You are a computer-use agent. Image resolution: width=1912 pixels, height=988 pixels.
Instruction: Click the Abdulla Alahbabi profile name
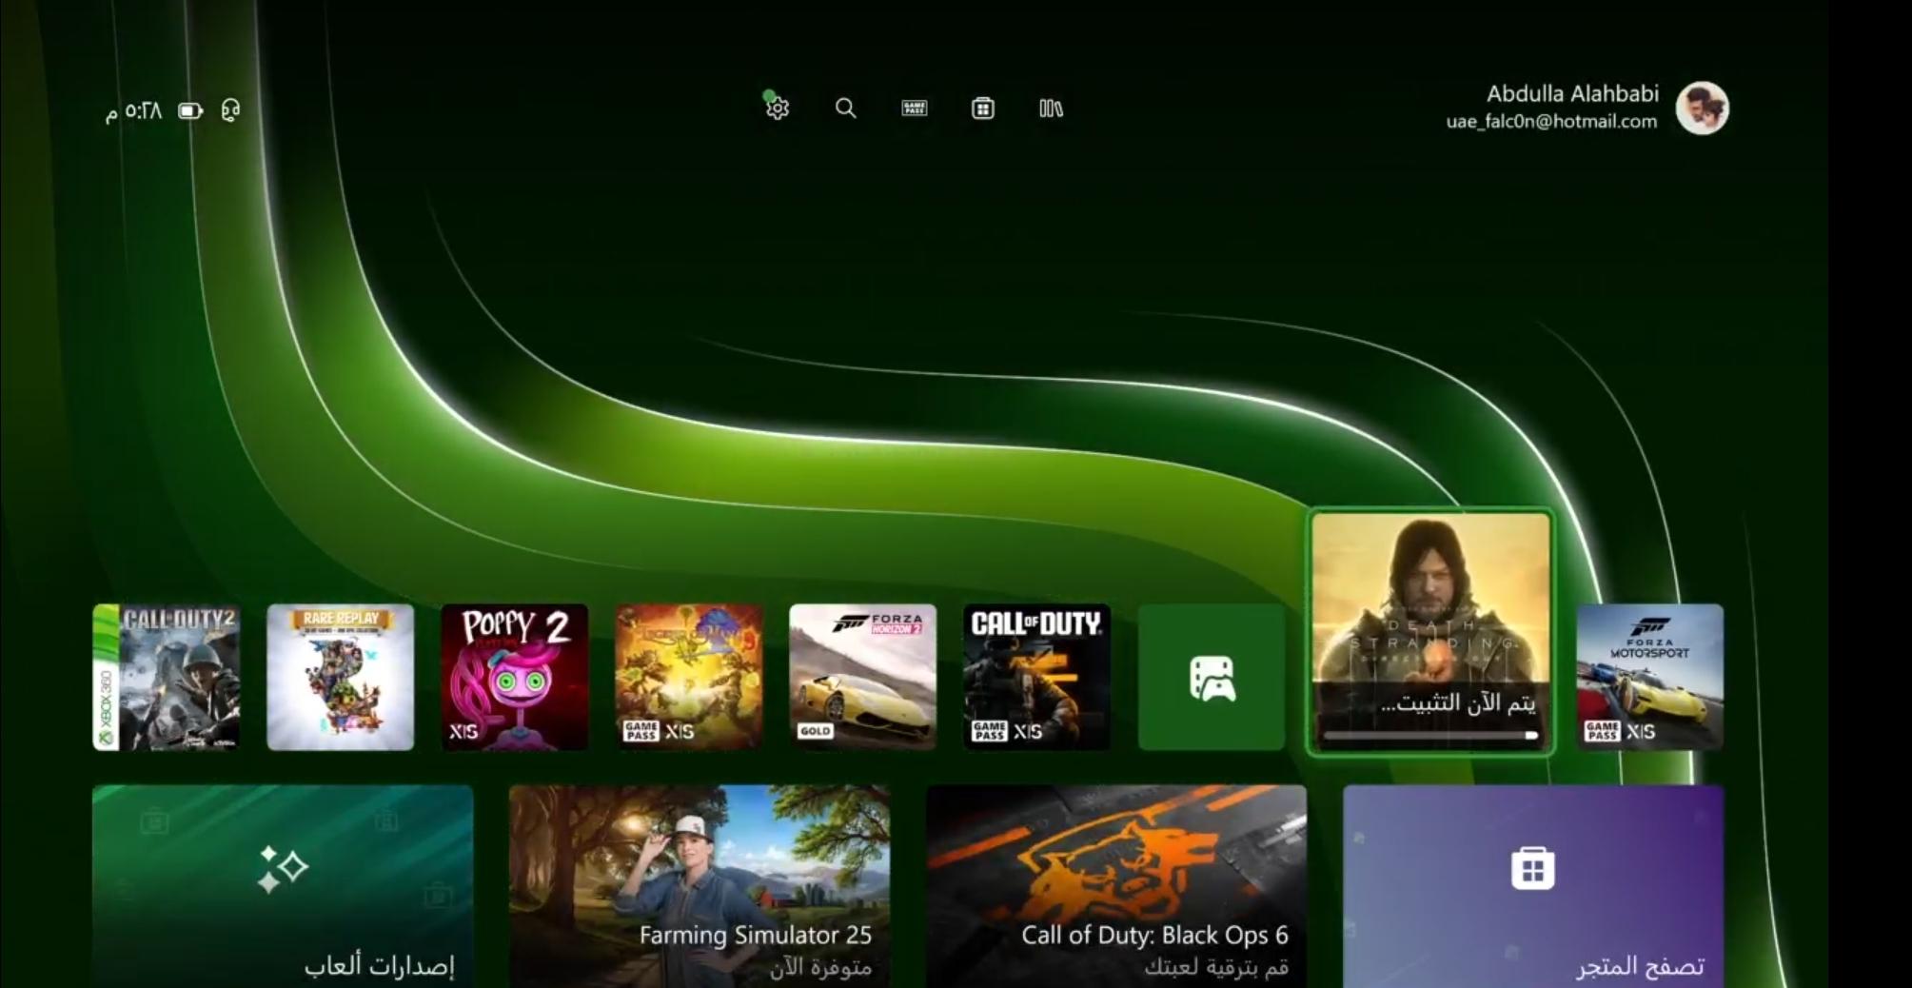coord(1572,93)
